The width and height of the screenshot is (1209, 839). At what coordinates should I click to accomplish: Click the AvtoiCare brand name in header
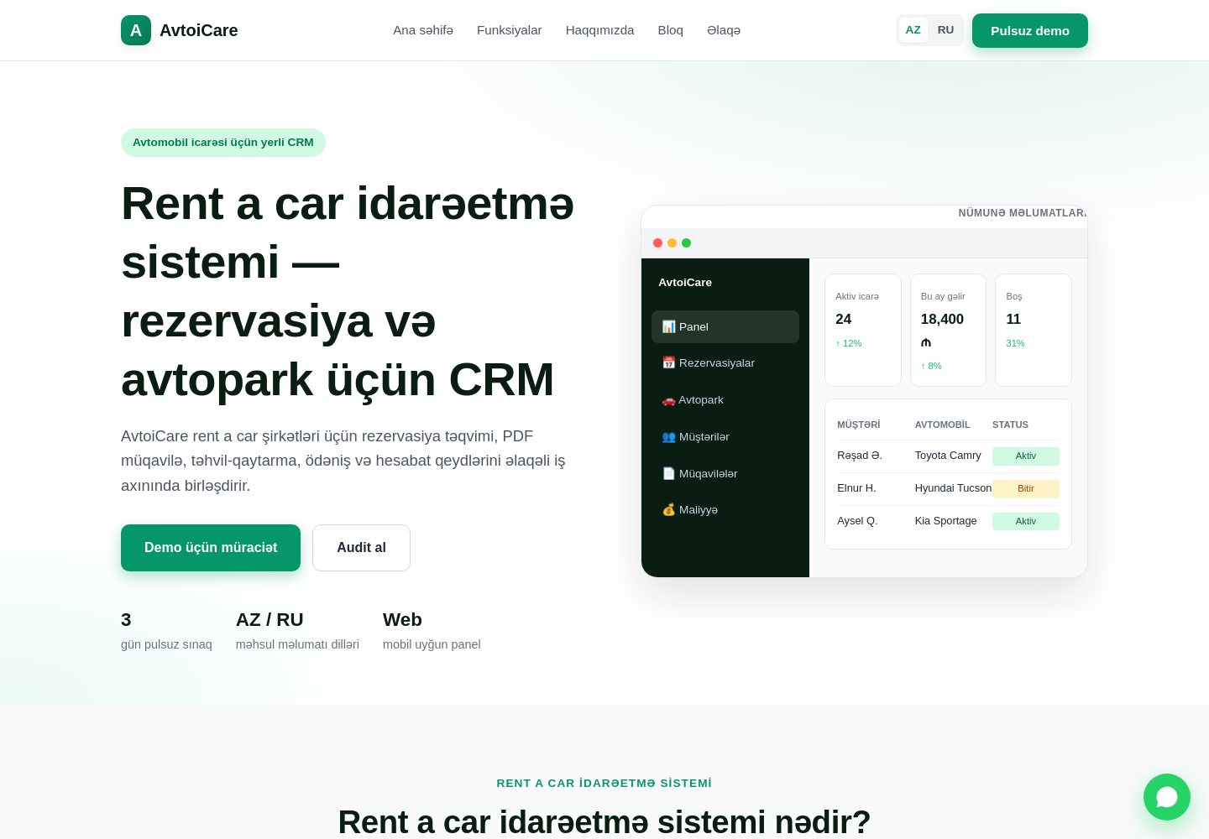199,30
